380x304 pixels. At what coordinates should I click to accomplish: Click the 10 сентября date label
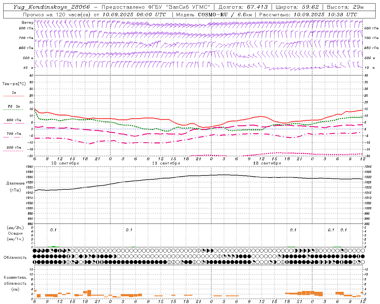(65, 163)
